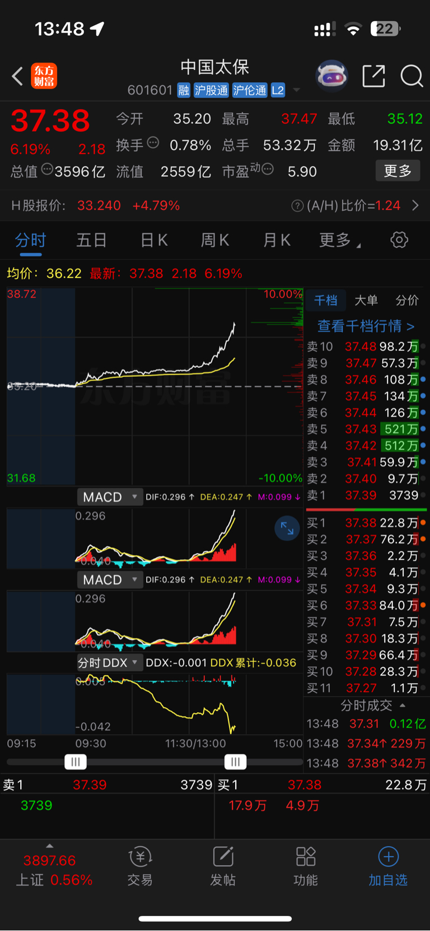
Task: Open H-share quote chevron arrow
Action: point(415,205)
